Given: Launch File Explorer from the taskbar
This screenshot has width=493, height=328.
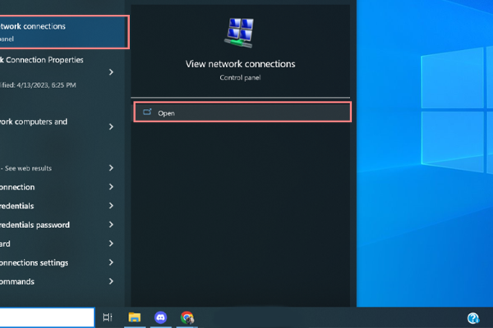Looking at the screenshot, I should point(134,317).
